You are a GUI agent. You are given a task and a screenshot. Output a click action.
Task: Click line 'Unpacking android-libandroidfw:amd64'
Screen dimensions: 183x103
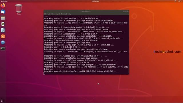click(76, 27)
